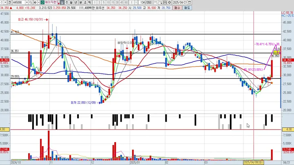Choose the 1 interval button
Viewport: 294px width, 165px height.
point(94,2)
